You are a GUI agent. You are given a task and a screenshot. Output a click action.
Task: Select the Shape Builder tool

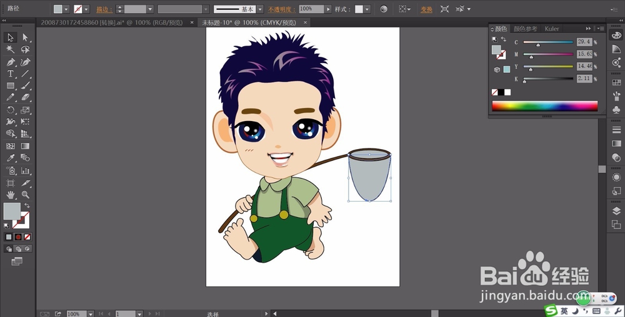pos(11,134)
